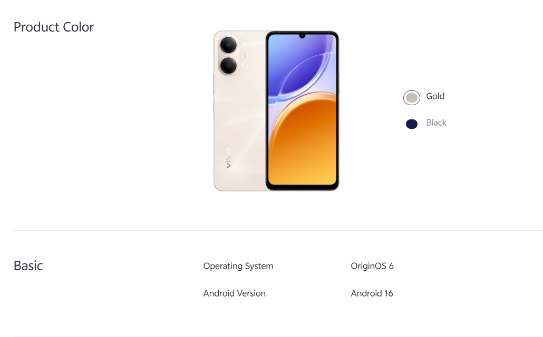The height and width of the screenshot is (337, 543).
Task: Click the front camera notch on display
Action: [x=302, y=36]
